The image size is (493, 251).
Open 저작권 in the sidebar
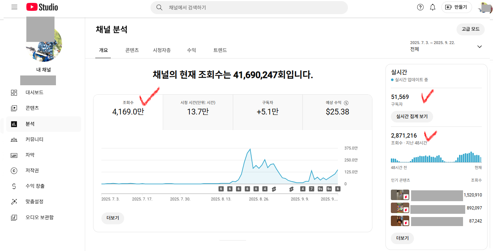[x=32, y=170]
